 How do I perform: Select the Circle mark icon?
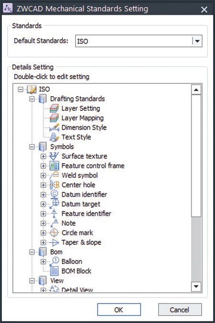click(54, 233)
